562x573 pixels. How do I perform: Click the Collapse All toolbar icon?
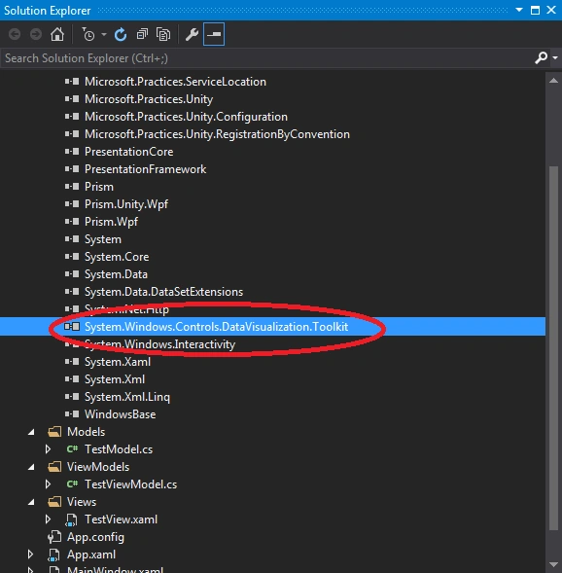coord(142,35)
